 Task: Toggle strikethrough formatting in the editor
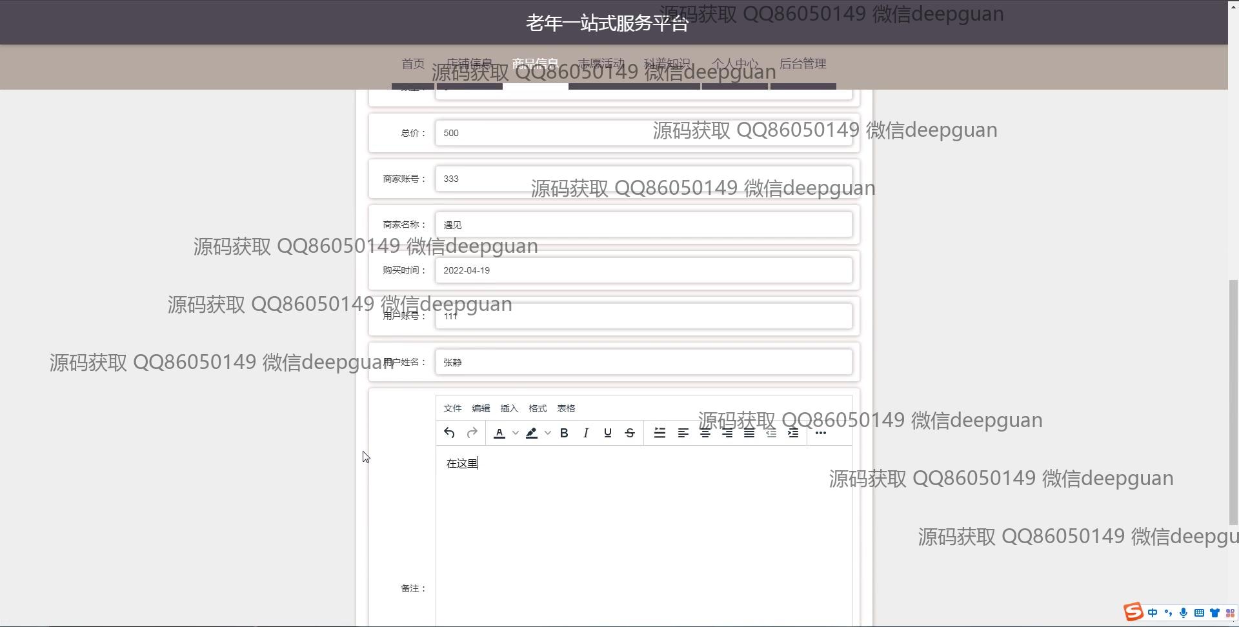click(630, 433)
